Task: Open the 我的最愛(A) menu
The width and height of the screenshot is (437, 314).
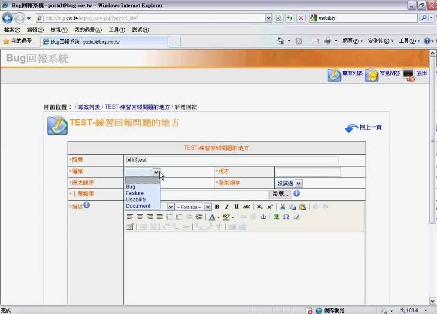Action: click(88, 30)
